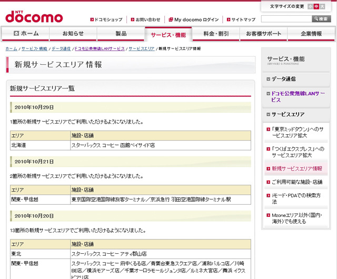Viewport: 337px width, 279px height.
Task: Open 「東京ミッドタウン」へのサービスエリア拡大 link
Action: 298,133
